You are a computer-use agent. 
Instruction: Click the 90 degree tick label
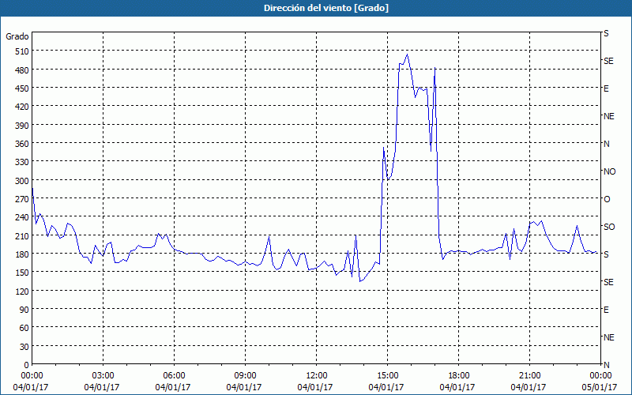click(x=24, y=310)
